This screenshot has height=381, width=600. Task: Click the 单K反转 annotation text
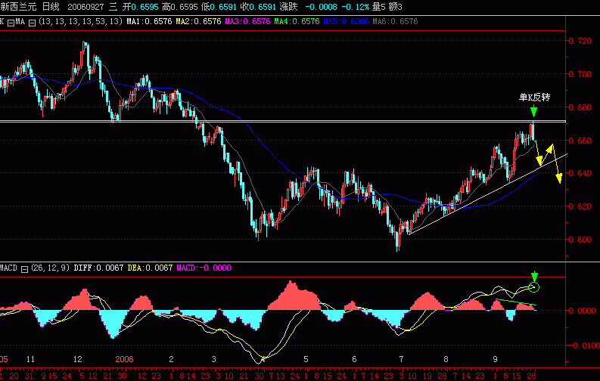[535, 98]
